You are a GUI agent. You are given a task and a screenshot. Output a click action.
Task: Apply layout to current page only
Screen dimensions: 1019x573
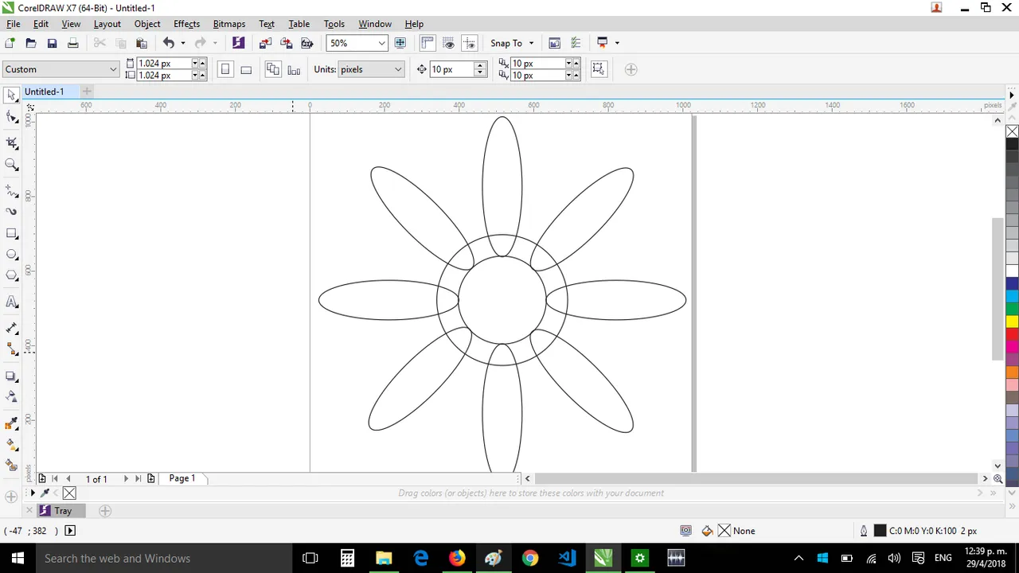pyautogui.click(x=294, y=69)
